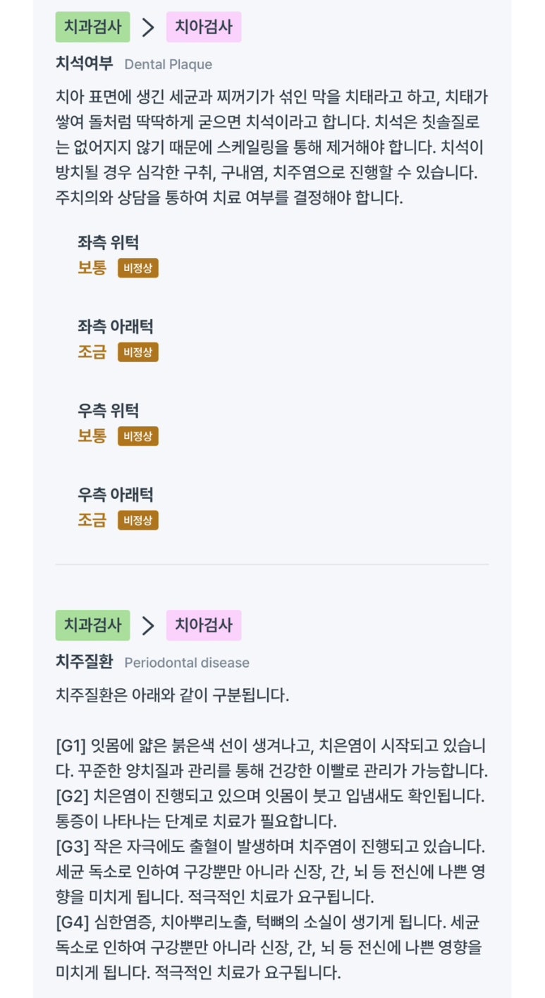Tap the 비정상 badge under 우측 아래턱
Screen dimensions: 545x998
138,520
